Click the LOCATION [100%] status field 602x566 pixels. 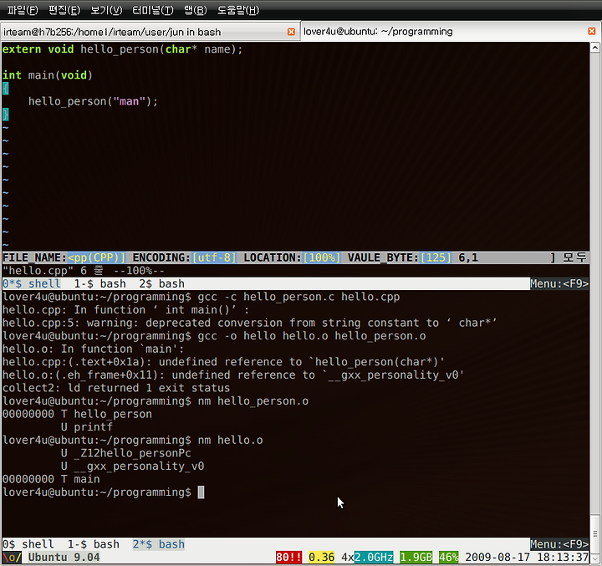click(x=292, y=258)
